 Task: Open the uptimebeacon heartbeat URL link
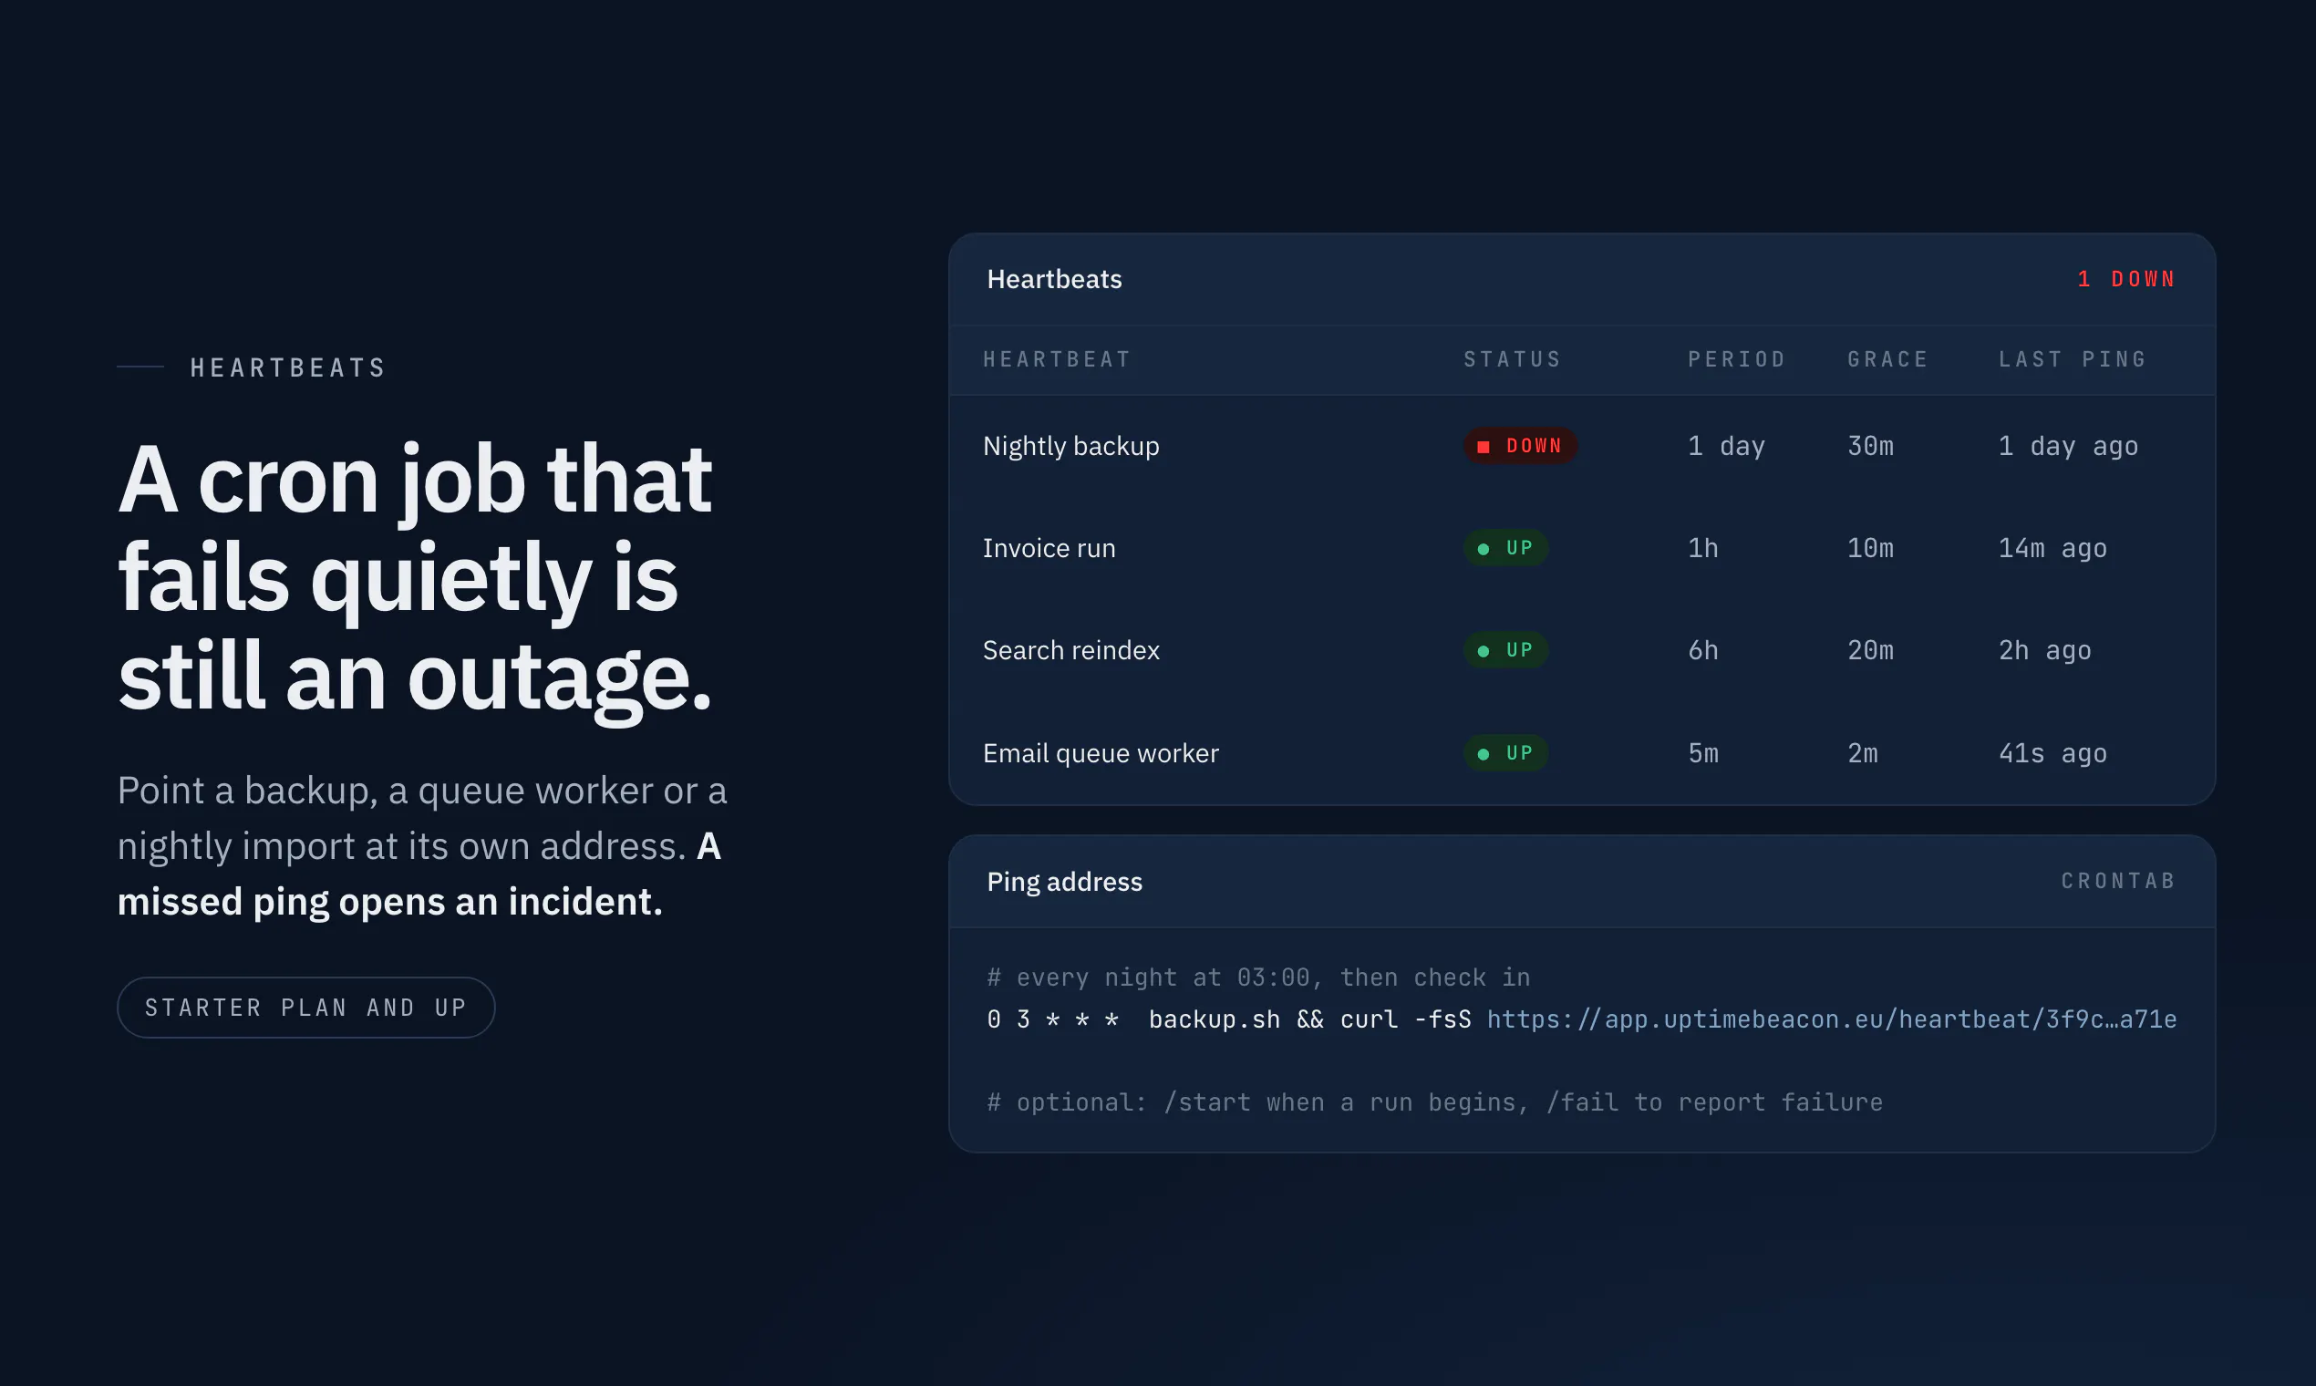(1831, 1019)
